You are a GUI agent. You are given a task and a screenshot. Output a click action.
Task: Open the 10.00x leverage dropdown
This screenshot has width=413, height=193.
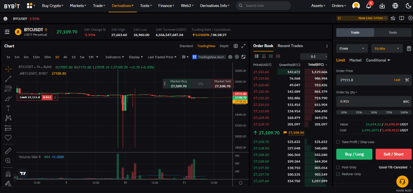pyautogui.click(x=387, y=49)
